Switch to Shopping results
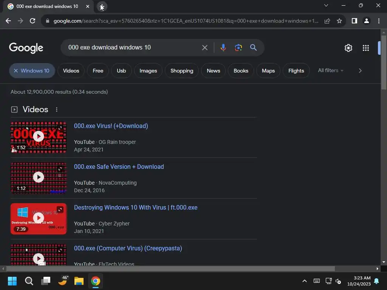The width and height of the screenshot is (387, 290). point(182,71)
